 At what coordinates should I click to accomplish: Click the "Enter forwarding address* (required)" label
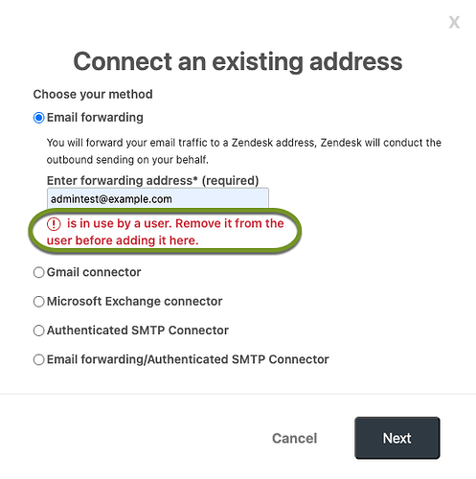(152, 181)
